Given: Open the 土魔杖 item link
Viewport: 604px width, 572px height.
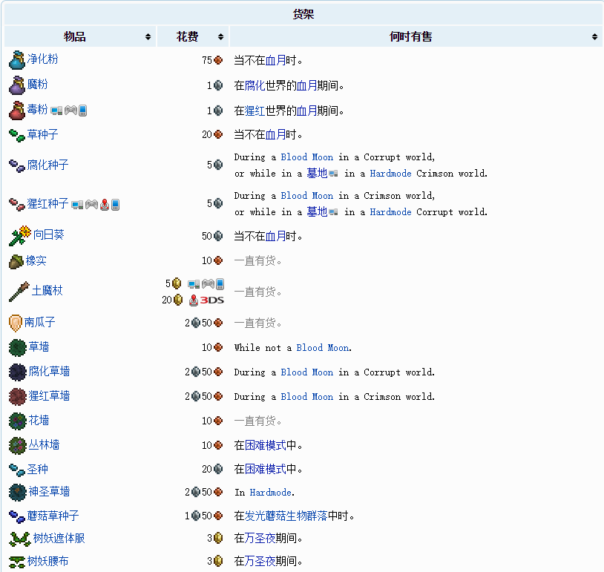Looking at the screenshot, I should (47, 290).
